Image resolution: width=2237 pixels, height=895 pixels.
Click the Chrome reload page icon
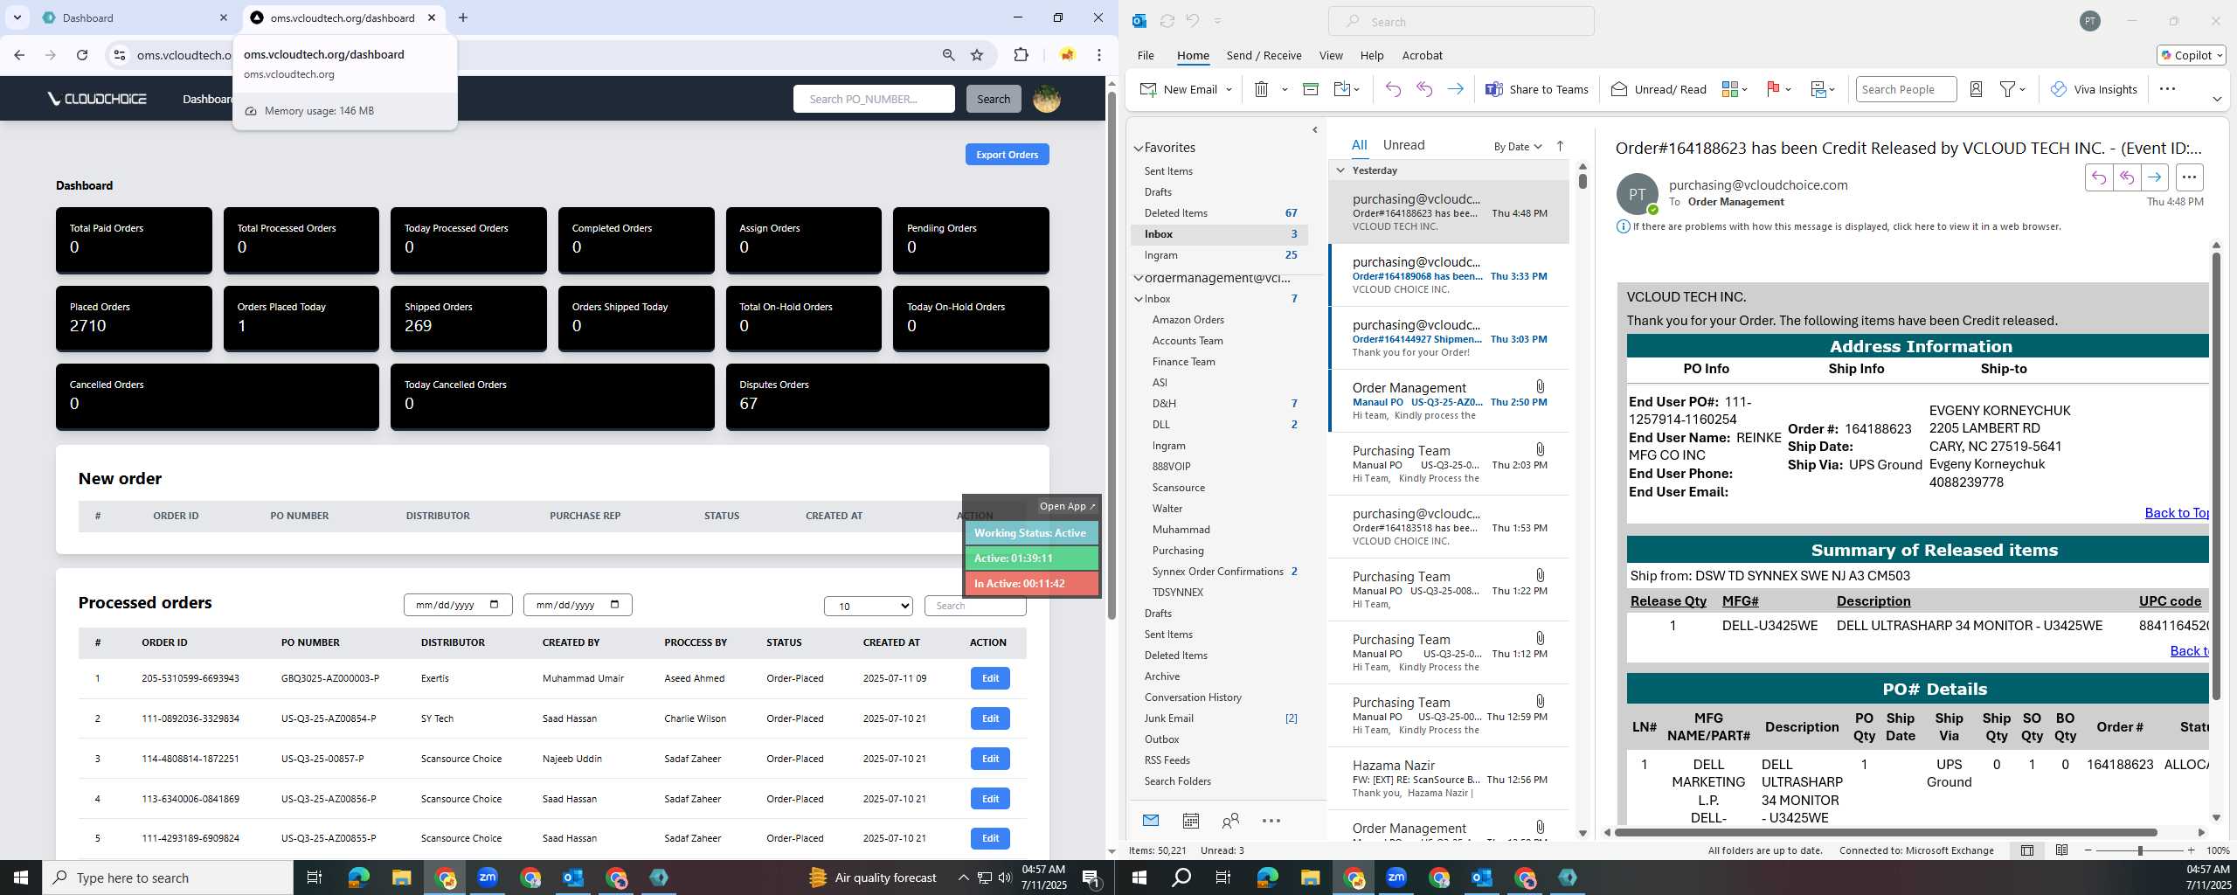(82, 55)
